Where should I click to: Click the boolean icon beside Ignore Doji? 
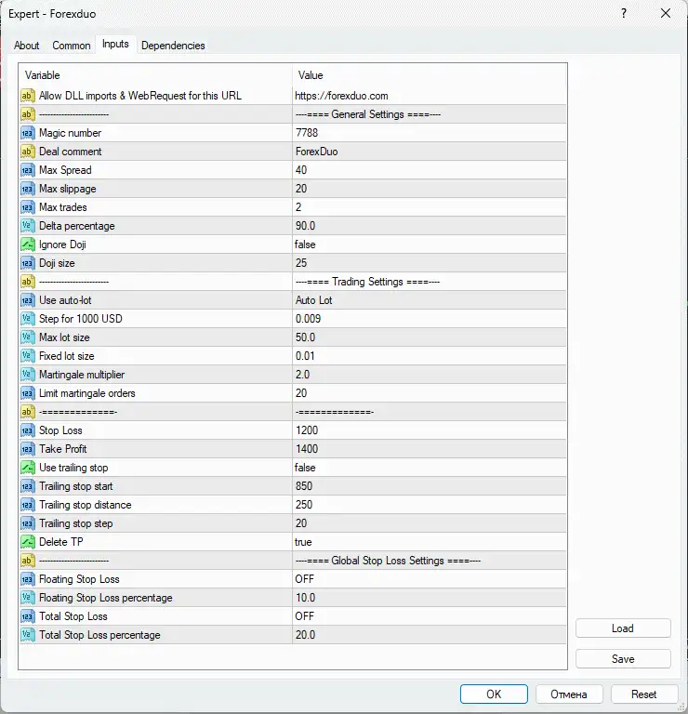(x=27, y=245)
